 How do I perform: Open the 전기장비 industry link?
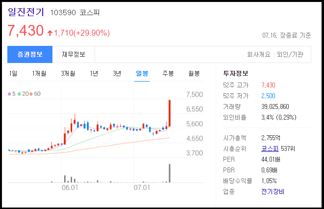point(273,191)
